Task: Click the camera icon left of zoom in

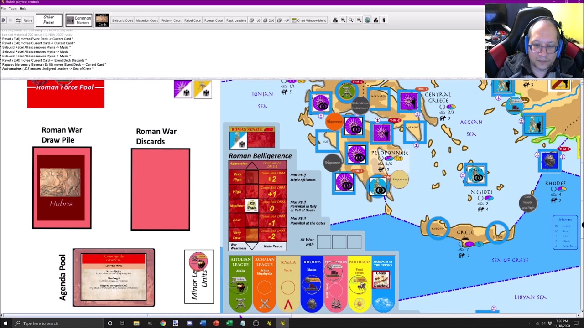Action: (x=335, y=20)
